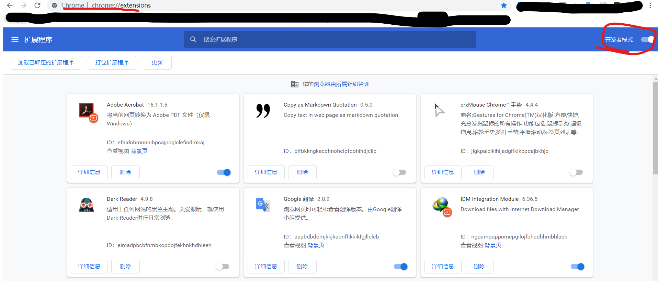Click 删除 for crxMouse

pos(479,172)
